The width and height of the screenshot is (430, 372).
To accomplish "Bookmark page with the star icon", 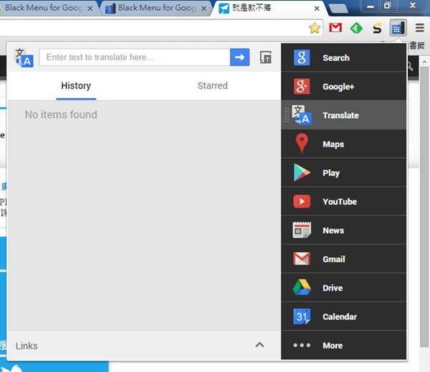I will [315, 28].
